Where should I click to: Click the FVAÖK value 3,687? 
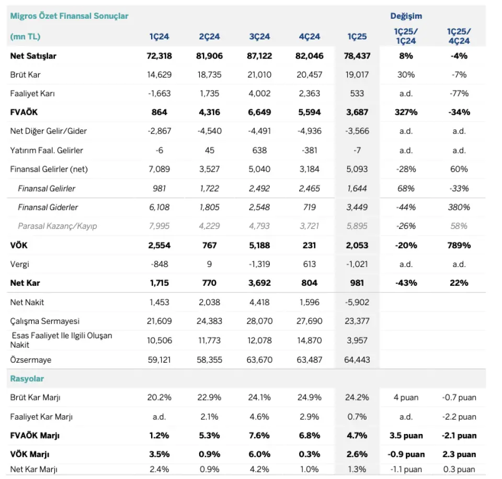(x=357, y=112)
